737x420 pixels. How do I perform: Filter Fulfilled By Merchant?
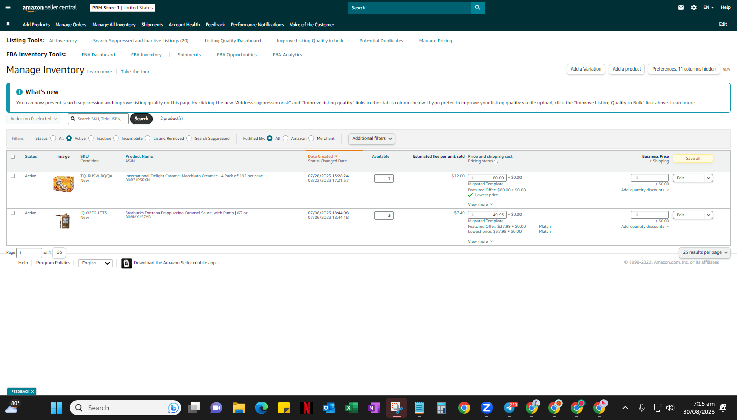point(311,138)
